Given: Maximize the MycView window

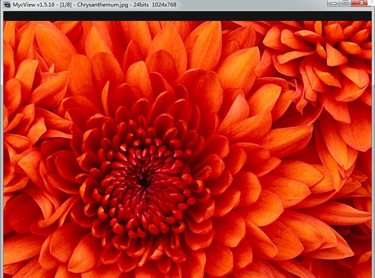Looking at the screenshot, I should click(345, 3).
